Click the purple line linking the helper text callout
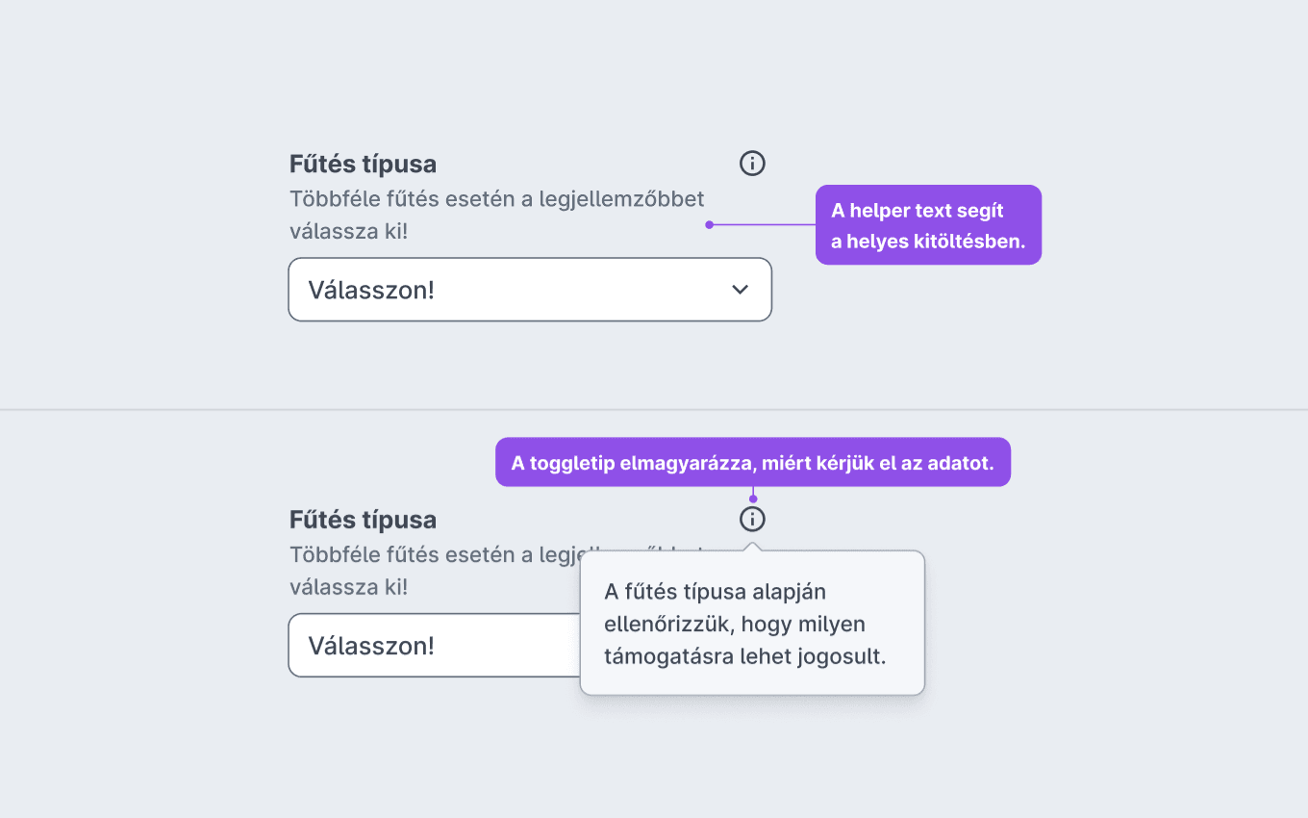The image size is (1308, 818). point(765,225)
